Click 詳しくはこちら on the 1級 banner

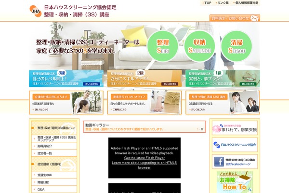point(248,84)
